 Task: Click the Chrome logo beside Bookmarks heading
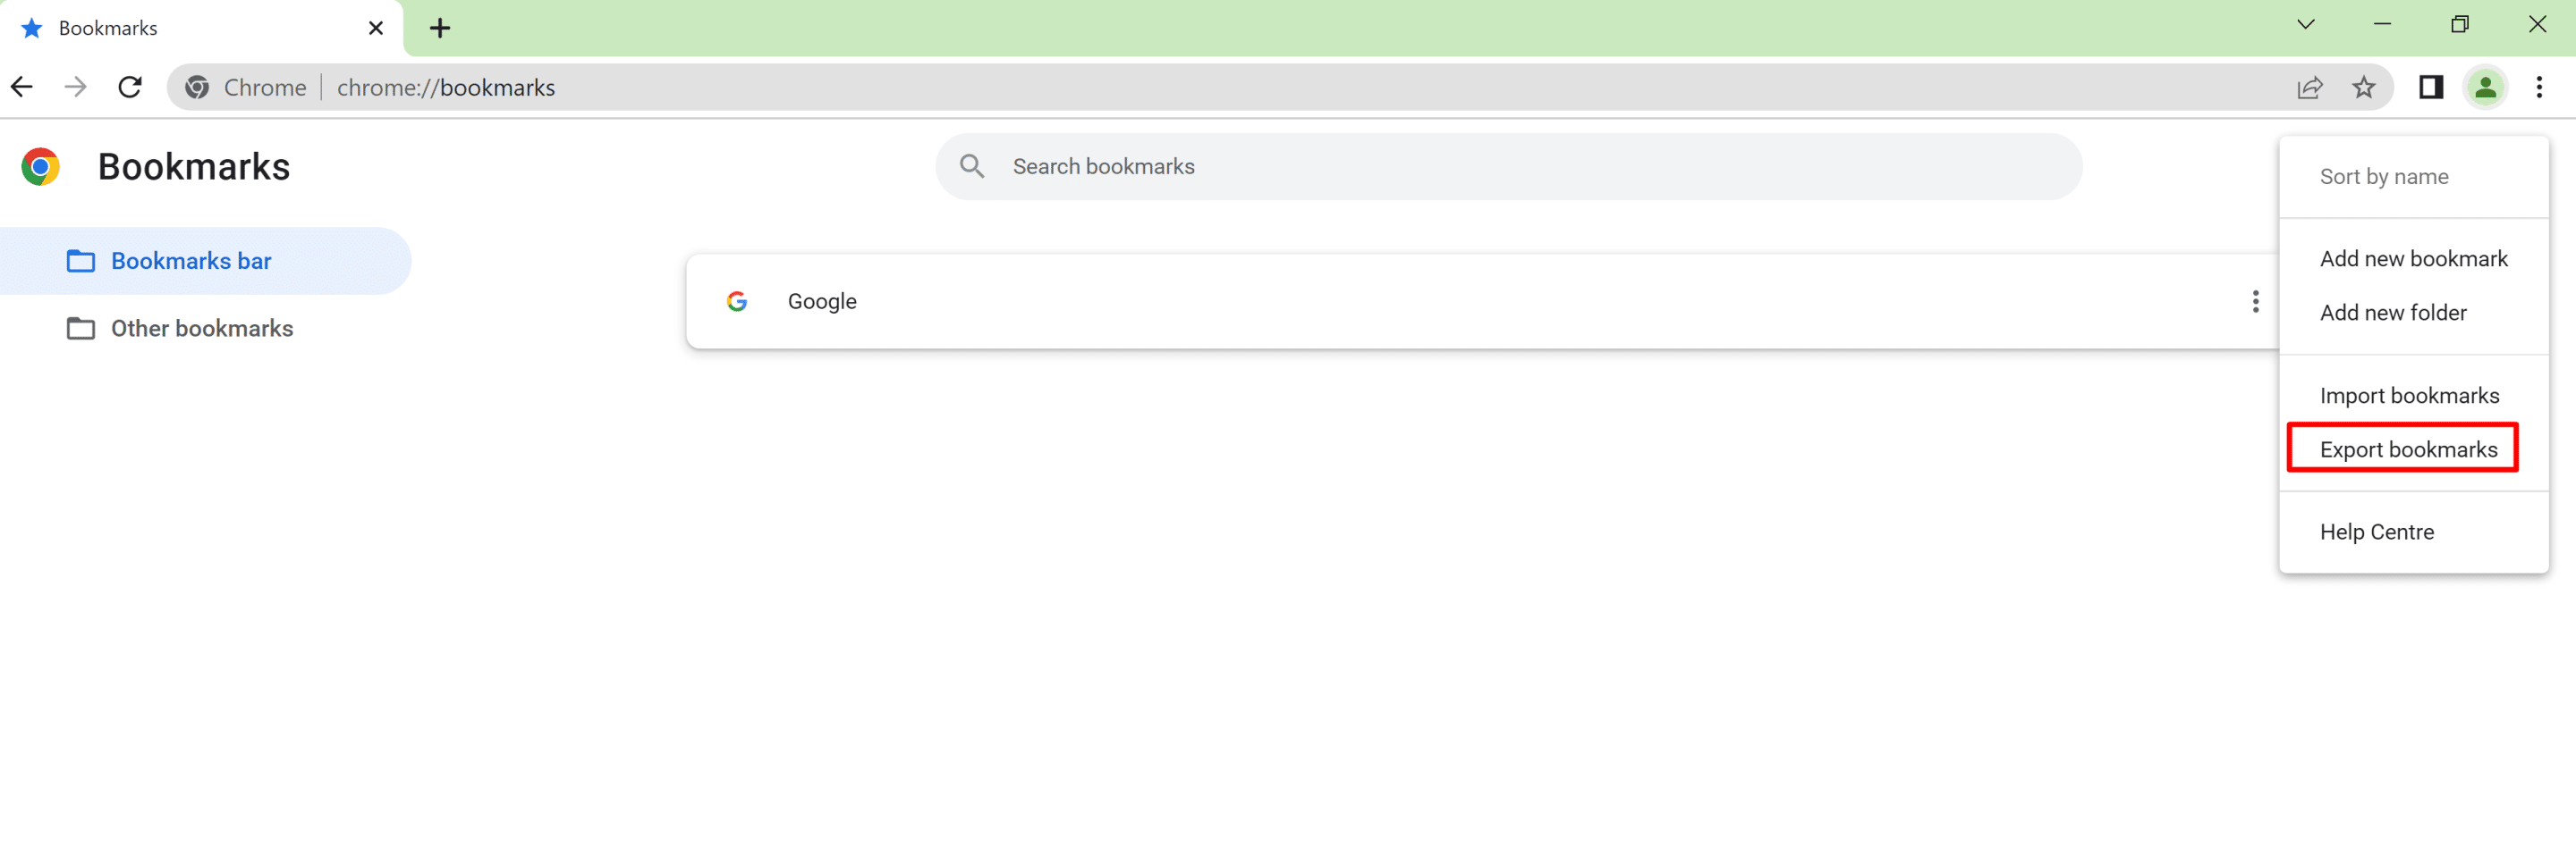41,166
